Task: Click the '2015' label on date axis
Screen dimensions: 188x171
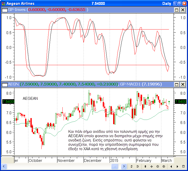Action: pyautogui.click(x=114, y=161)
